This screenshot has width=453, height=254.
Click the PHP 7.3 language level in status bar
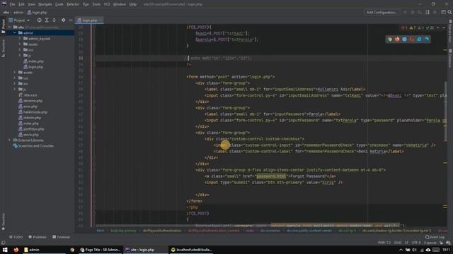(x=384, y=243)
